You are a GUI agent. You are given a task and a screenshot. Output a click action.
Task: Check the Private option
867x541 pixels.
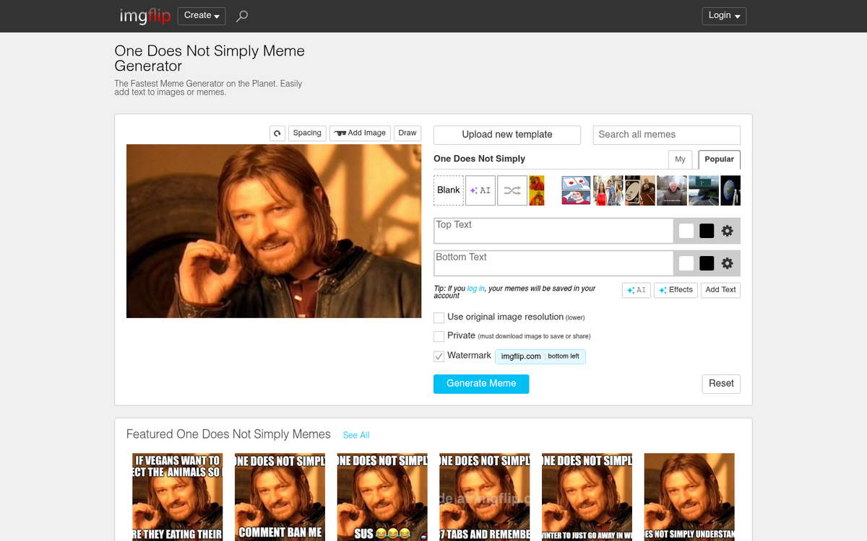pos(439,336)
